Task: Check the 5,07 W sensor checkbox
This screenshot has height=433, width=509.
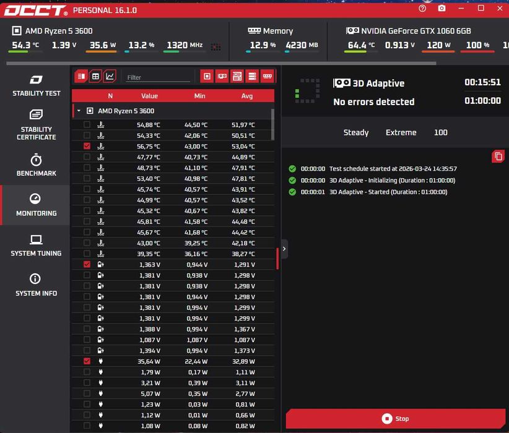Action: coord(87,393)
